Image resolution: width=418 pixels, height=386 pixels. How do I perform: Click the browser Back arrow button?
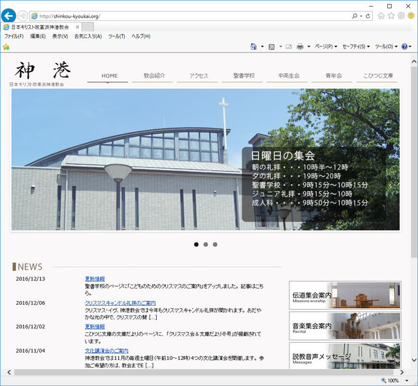9,15
